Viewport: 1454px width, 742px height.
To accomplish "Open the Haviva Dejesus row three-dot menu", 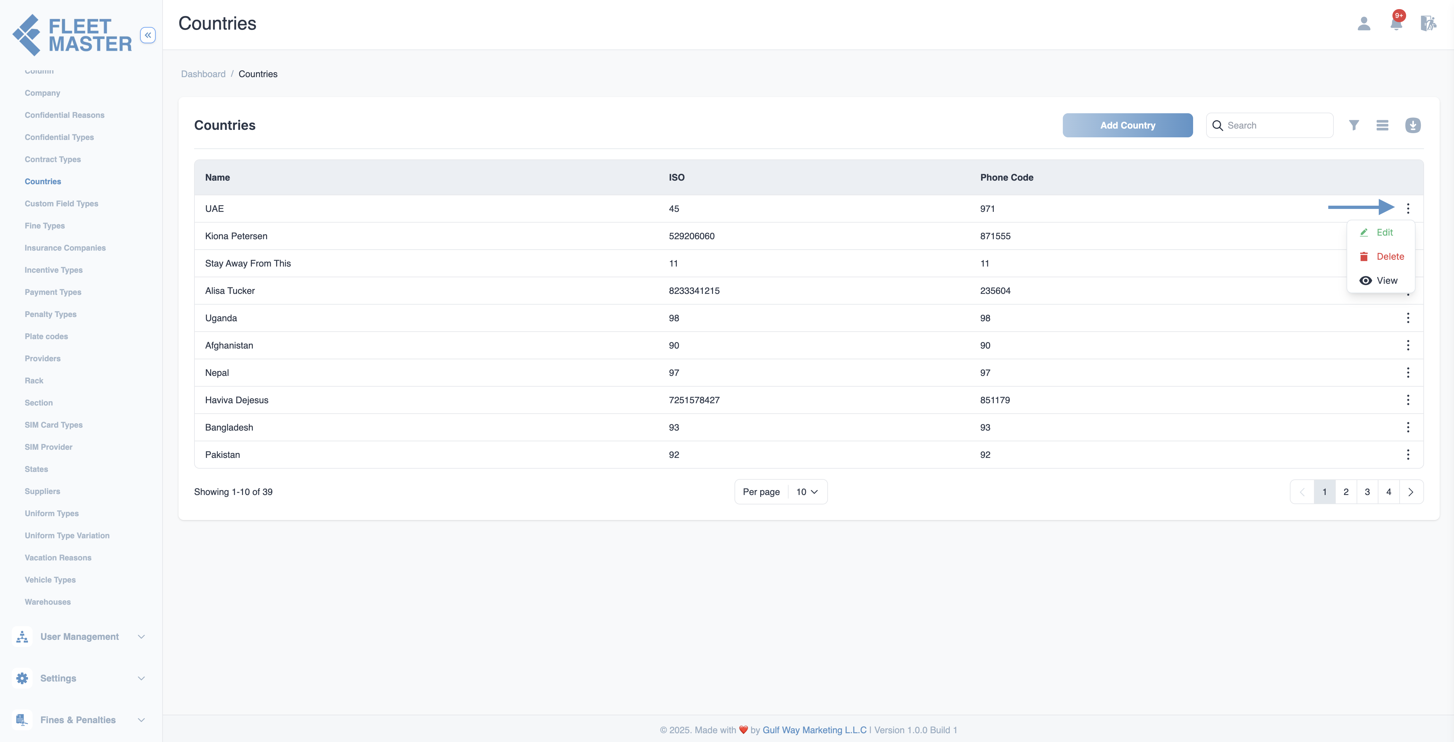I will tap(1408, 400).
